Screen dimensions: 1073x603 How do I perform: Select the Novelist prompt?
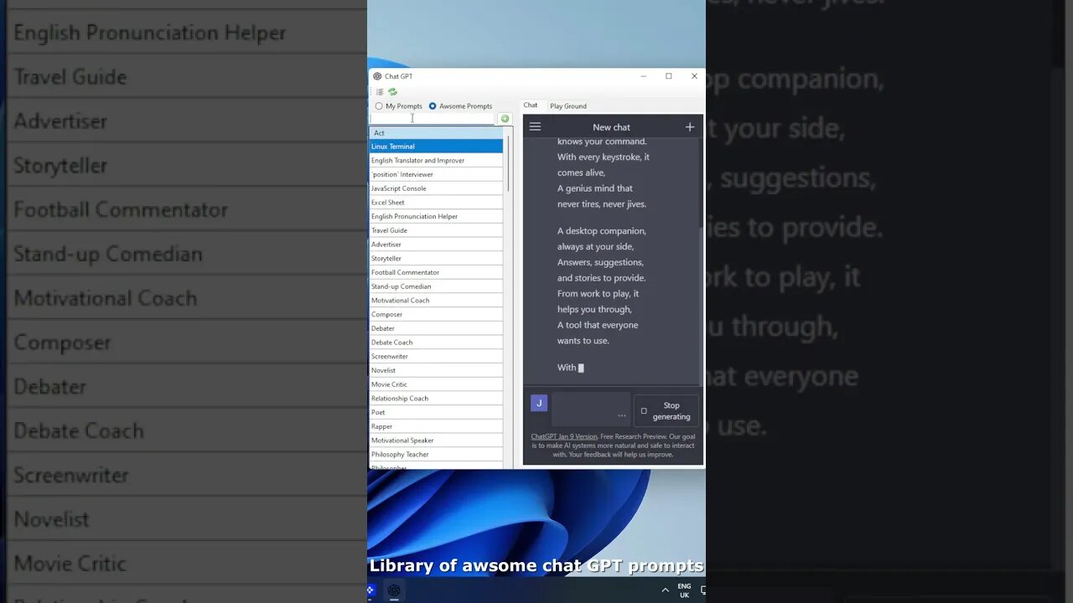coord(436,370)
